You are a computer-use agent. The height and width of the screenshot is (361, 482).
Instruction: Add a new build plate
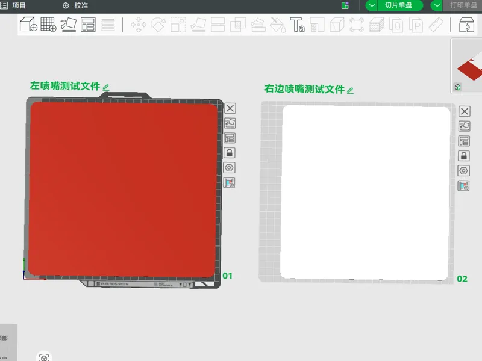pyautogui.click(x=48, y=24)
